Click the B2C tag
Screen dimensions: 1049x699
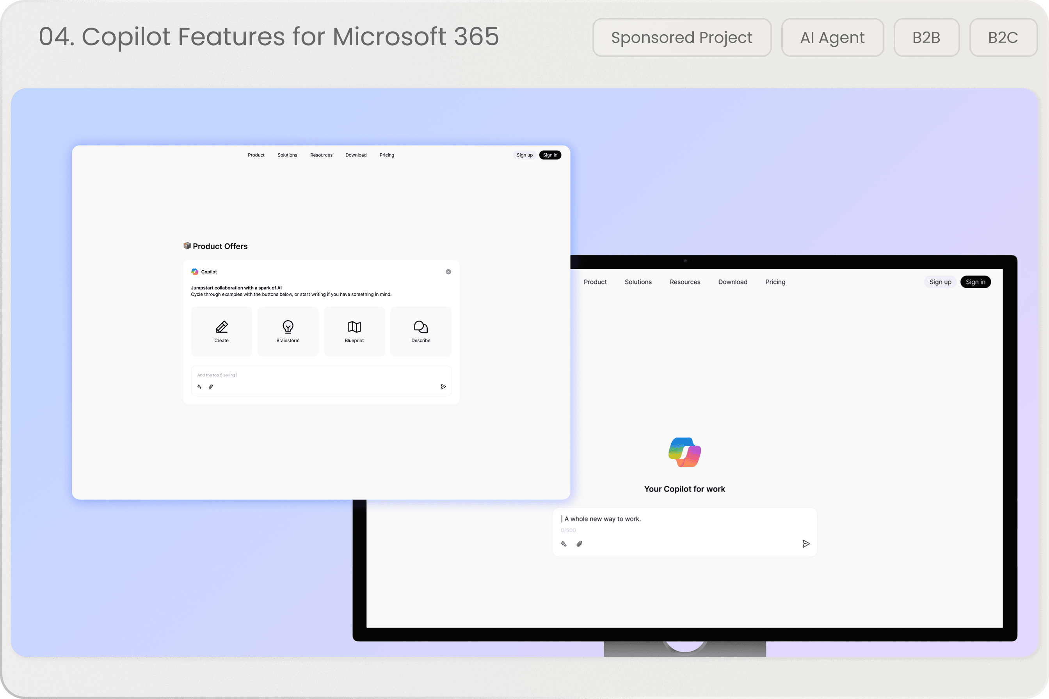coord(1003,37)
